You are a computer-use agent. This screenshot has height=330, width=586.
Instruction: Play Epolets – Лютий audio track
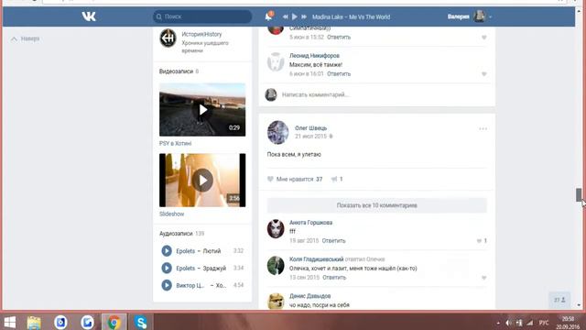167,250
